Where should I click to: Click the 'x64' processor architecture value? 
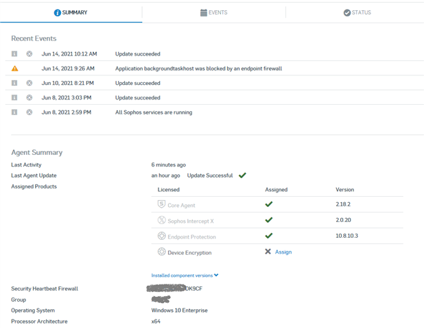156,321
